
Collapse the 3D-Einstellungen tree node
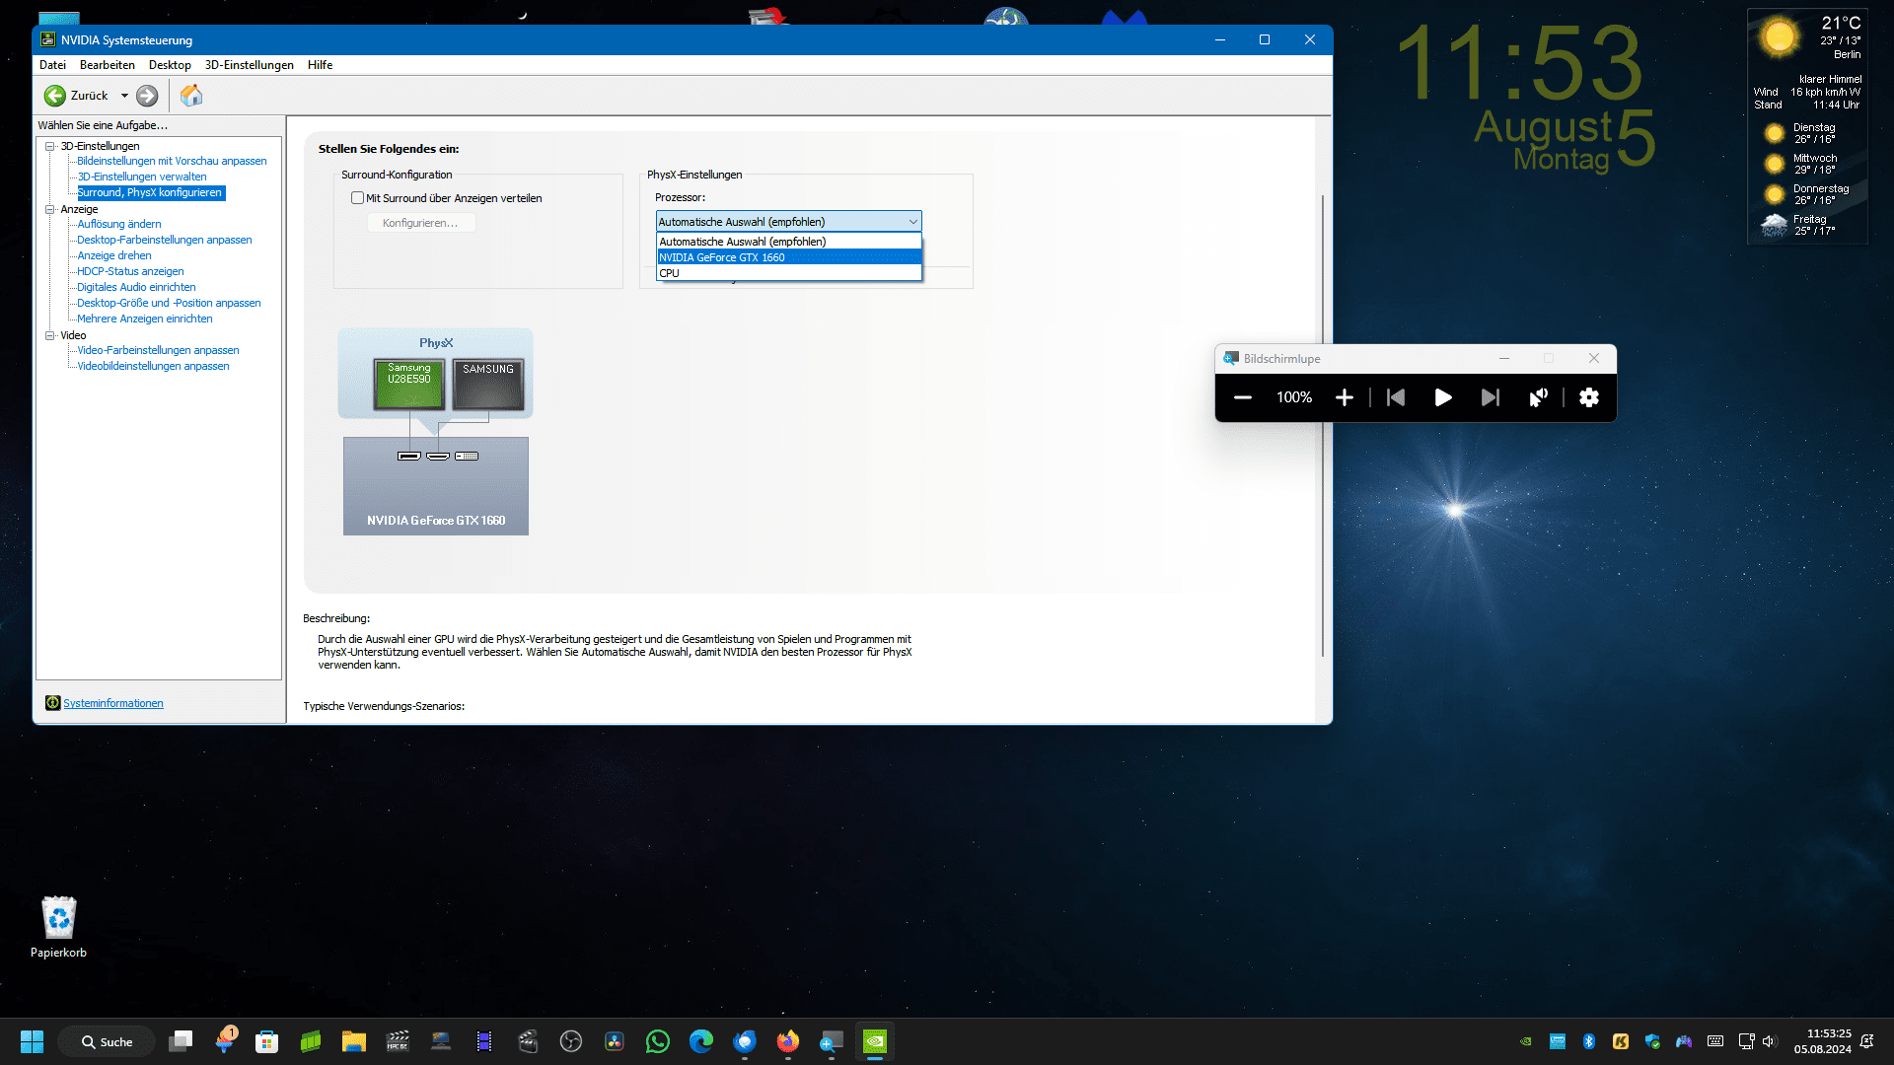[49, 146]
